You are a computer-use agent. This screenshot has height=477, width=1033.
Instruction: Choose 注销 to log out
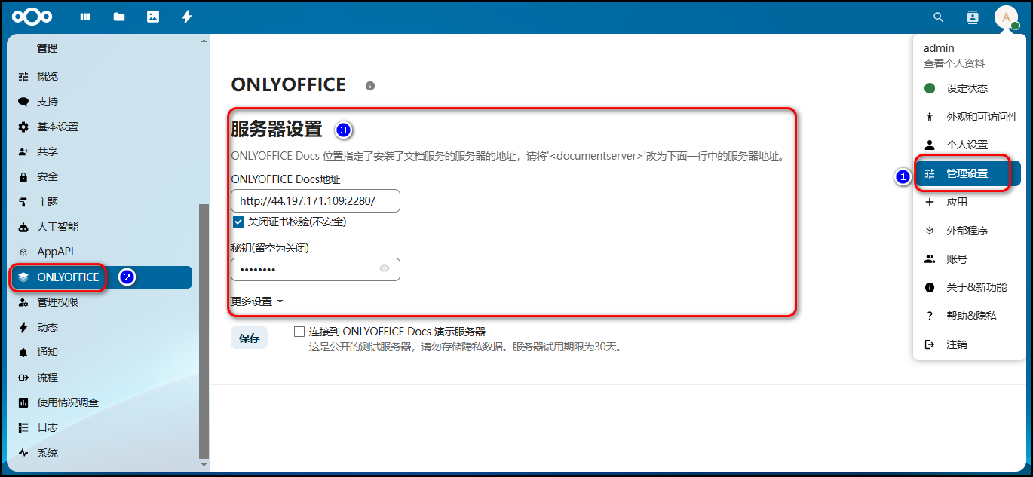coord(969,344)
